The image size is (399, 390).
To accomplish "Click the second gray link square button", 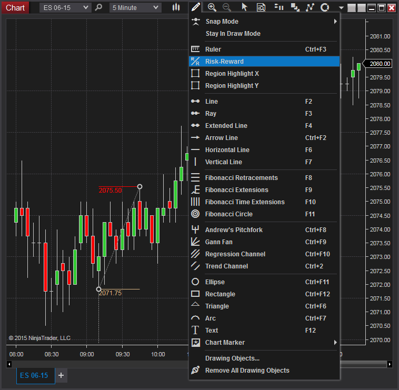I will pyautogui.click(x=361, y=8).
